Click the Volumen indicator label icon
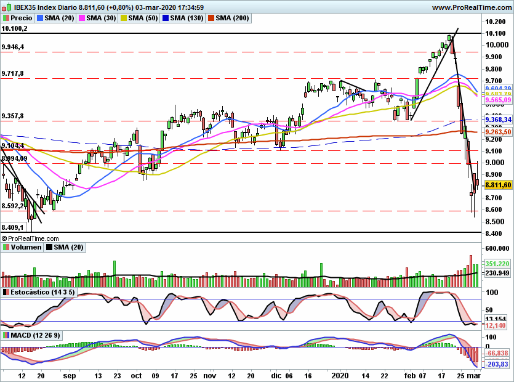Viewport: 514px width, 382px height. 6,247
